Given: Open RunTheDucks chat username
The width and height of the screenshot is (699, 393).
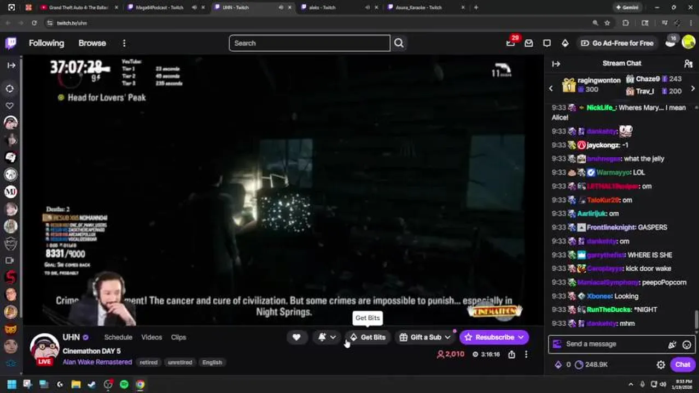Looking at the screenshot, I should coord(609,309).
